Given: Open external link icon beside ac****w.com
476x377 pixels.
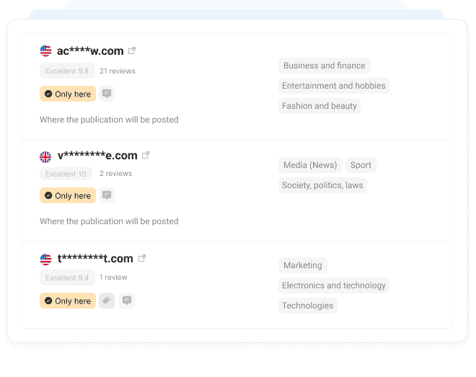Looking at the screenshot, I should pos(132,50).
